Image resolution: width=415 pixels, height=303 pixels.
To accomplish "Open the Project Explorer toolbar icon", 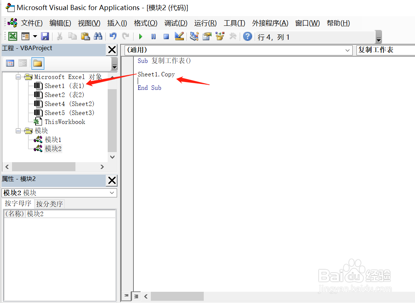I will (x=194, y=36).
